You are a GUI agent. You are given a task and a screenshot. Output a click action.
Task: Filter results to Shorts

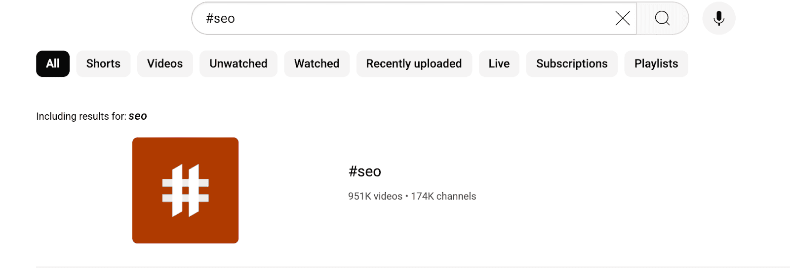103,64
